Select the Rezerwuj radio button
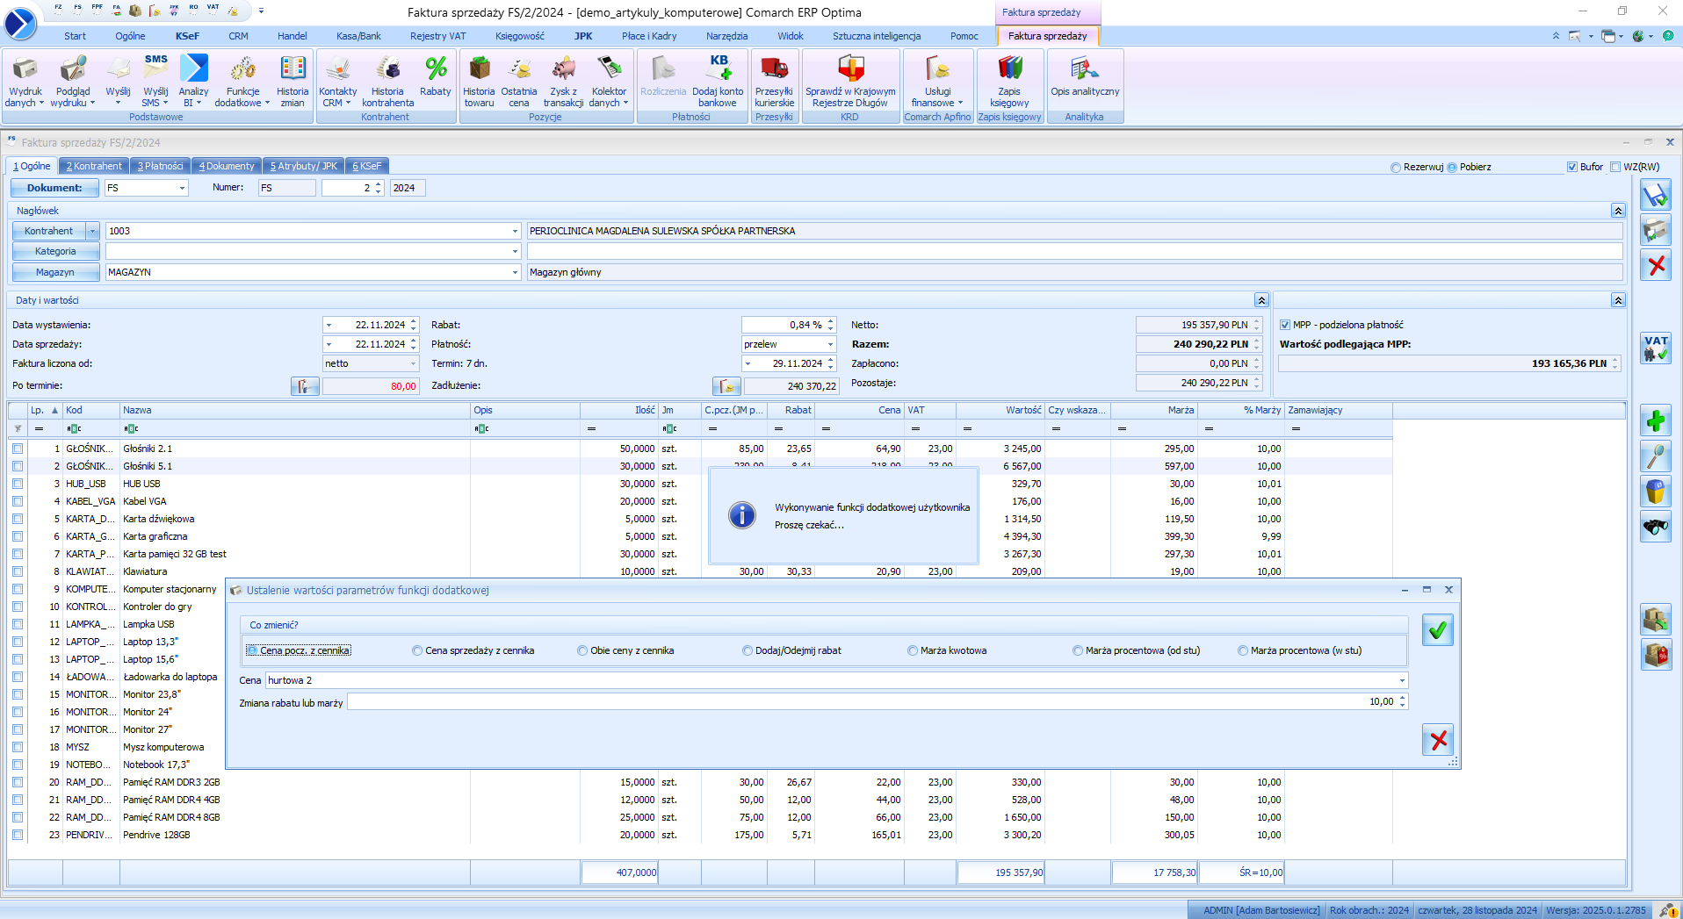 [x=1396, y=168]
